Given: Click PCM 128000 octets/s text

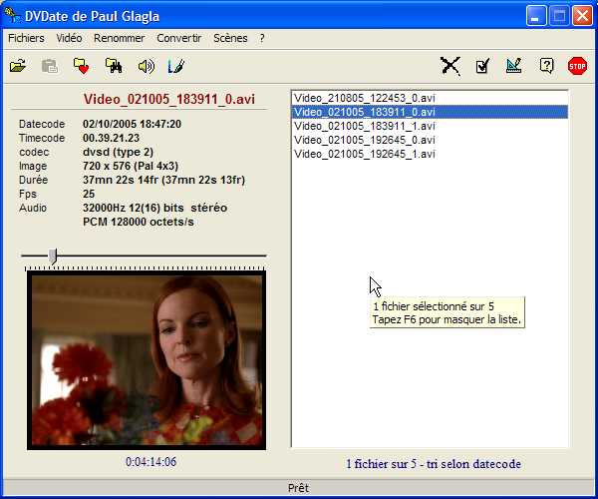Looking at the screenshot, I should coord(139,222).
